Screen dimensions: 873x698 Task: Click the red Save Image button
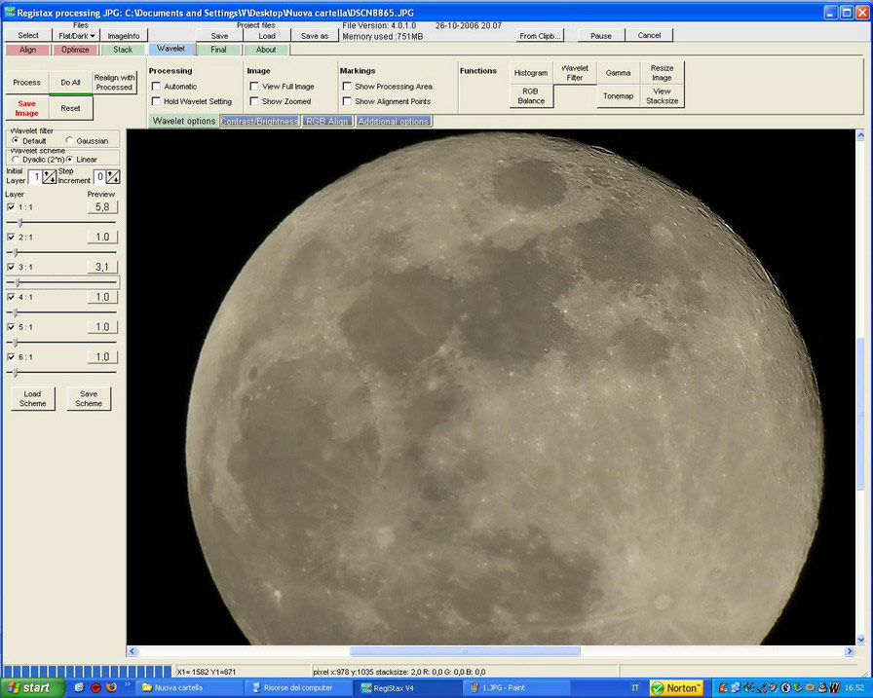point(26,108)
